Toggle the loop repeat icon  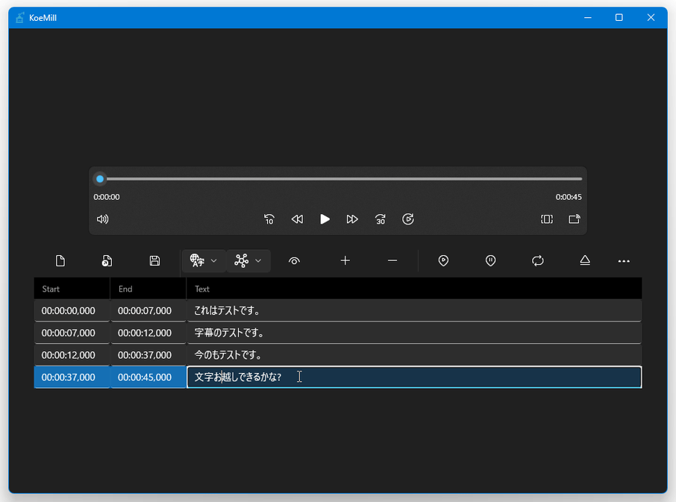[x=537, y=261]
